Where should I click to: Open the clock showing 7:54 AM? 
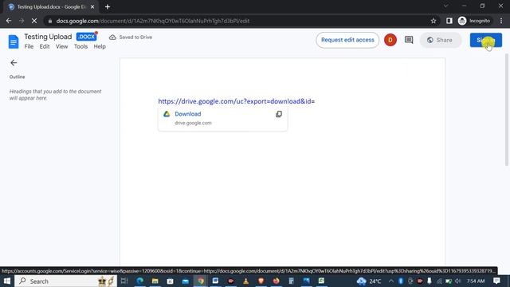(476, 281)
